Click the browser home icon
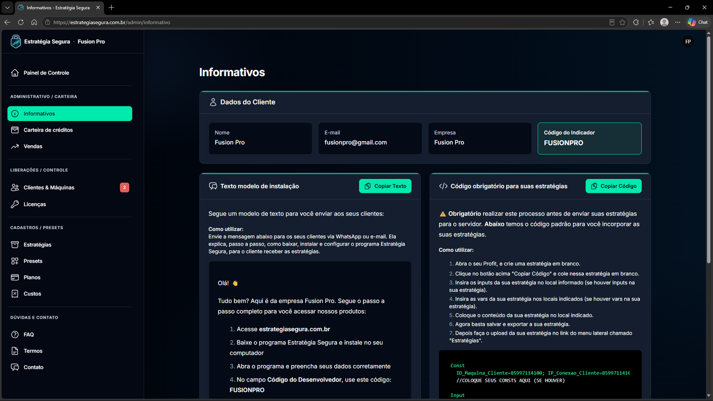713x401 pixels. point(34,22)
